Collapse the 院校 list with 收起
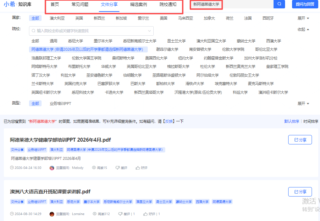 point(303,29)
